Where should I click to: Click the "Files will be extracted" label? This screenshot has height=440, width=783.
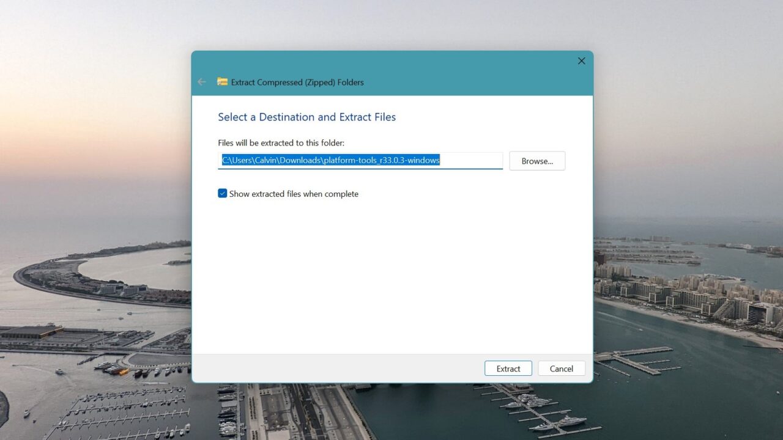coord(281,142)
